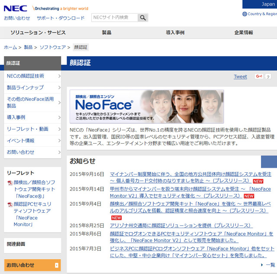The height and width of the screenshot is (274, 277).
Task: Click PDF icon for NeoFace Monitor leaflet
Action: point(10,204)
